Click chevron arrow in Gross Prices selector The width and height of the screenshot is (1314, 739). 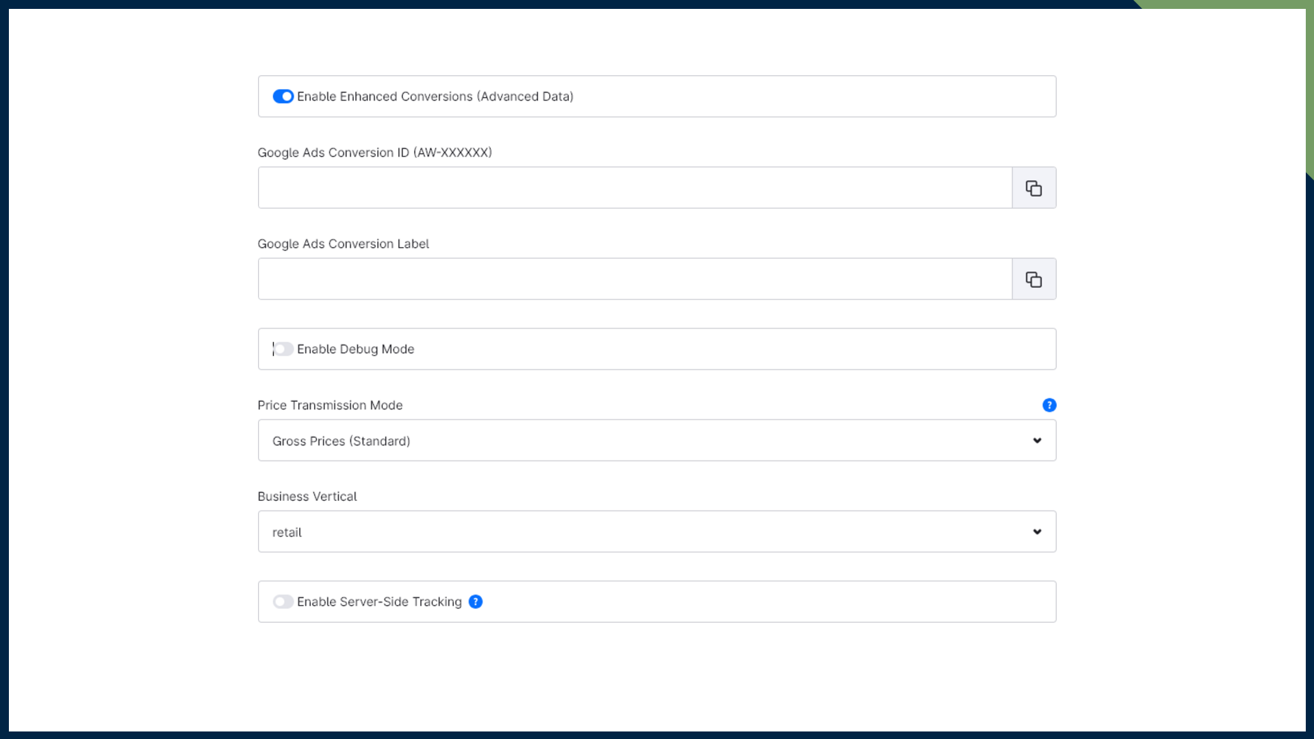point(1037,441)
